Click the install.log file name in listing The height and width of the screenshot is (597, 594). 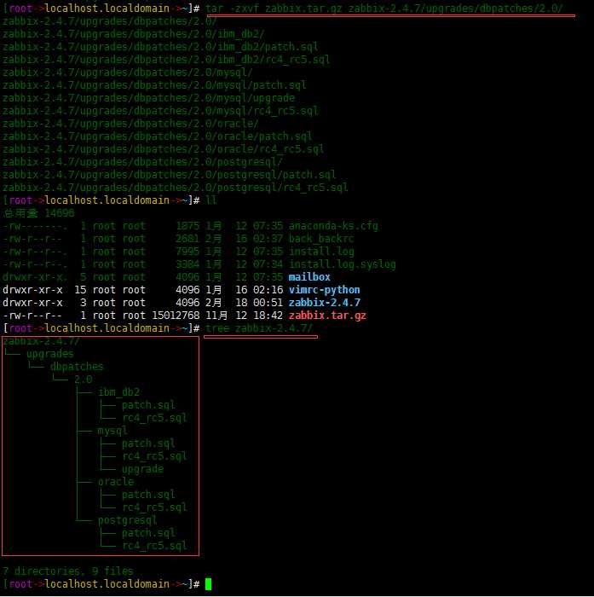tap(321, 252)
